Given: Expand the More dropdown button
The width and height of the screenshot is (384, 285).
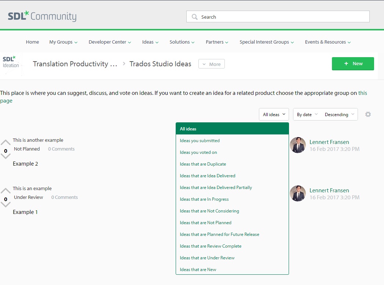Looking at the screenshot, I should click(212, 64).
